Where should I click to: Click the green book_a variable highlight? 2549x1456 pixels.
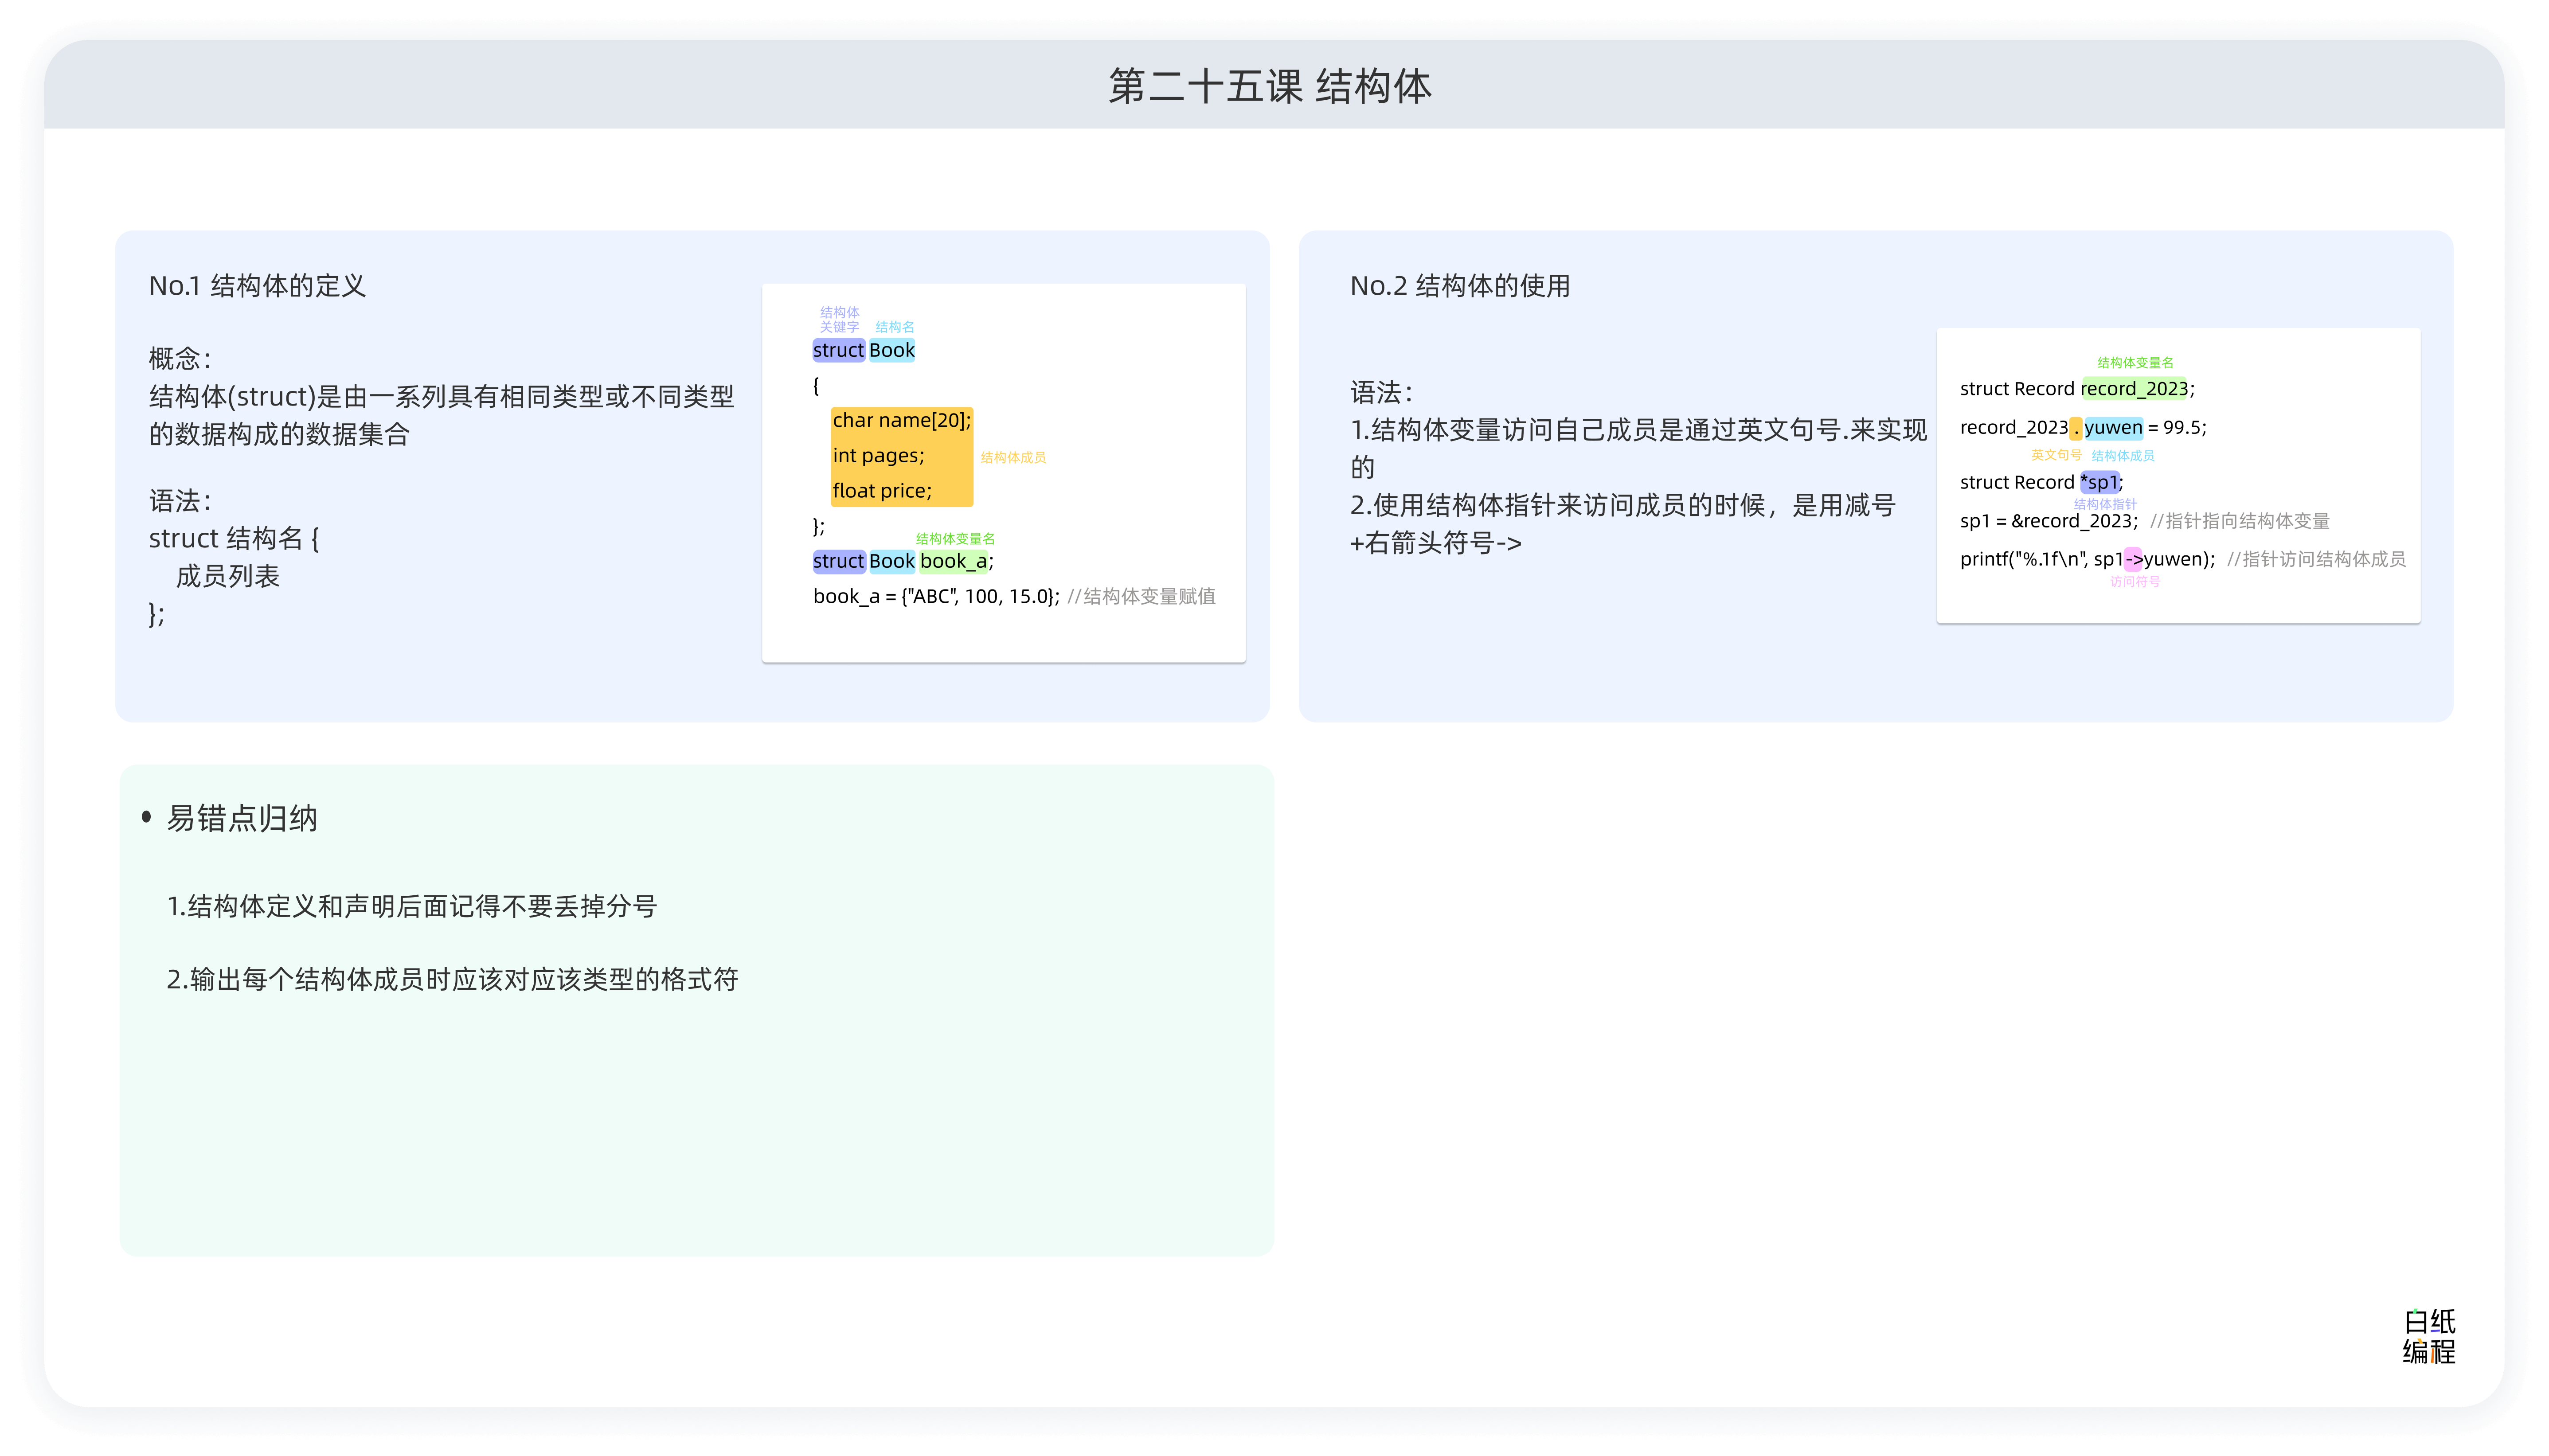coord(953,561)
